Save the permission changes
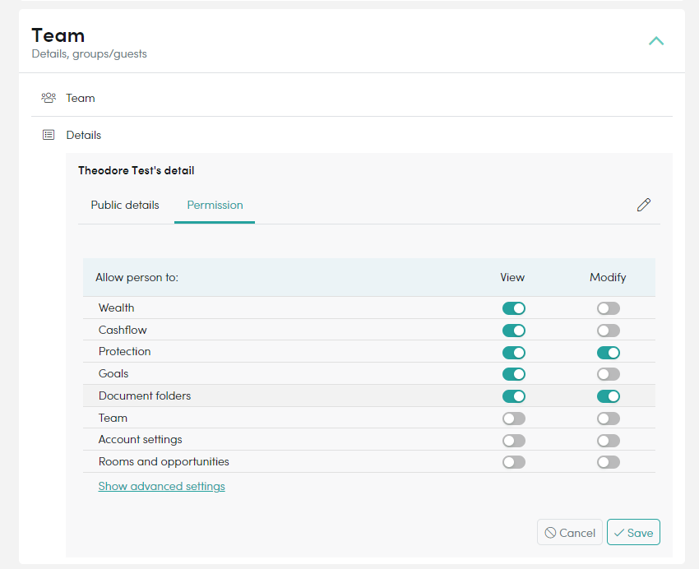The image size is (699, 569). (x=633, y=533)
